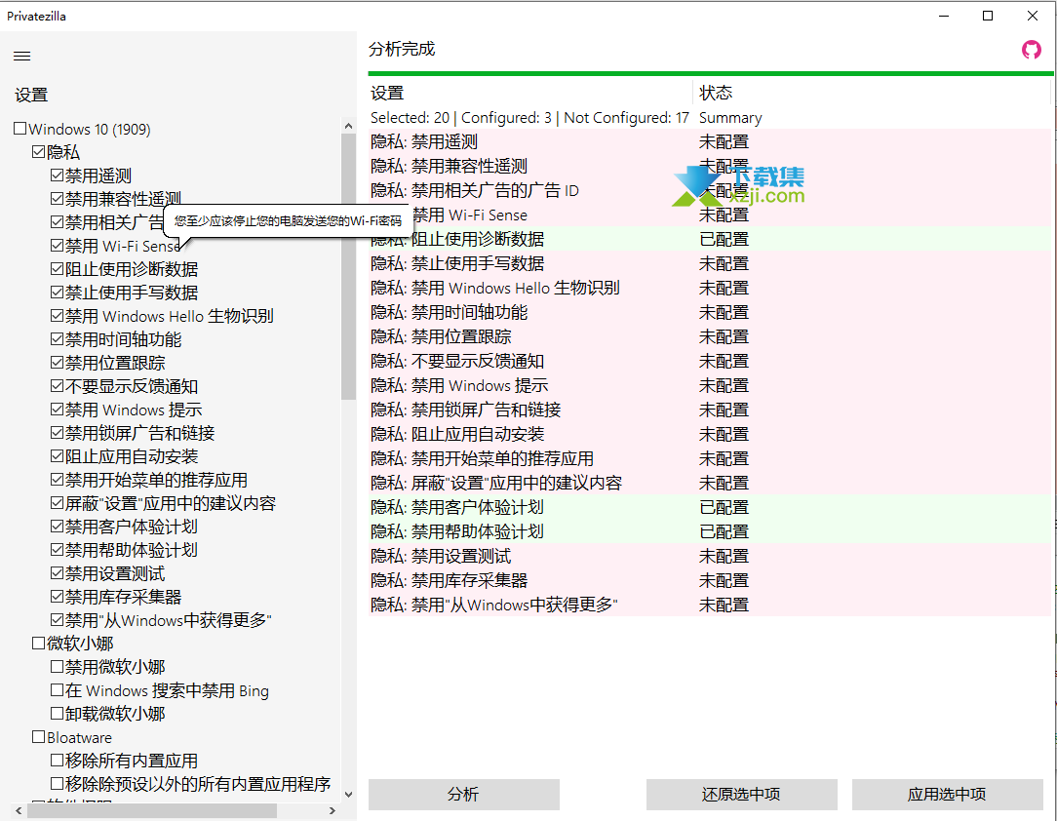Image resolution: width=1057 pixels, height=821 pixels.
Task: Check 移除除预设以外的所有内置应用程序 checkbox
Action: coord(58,783)
